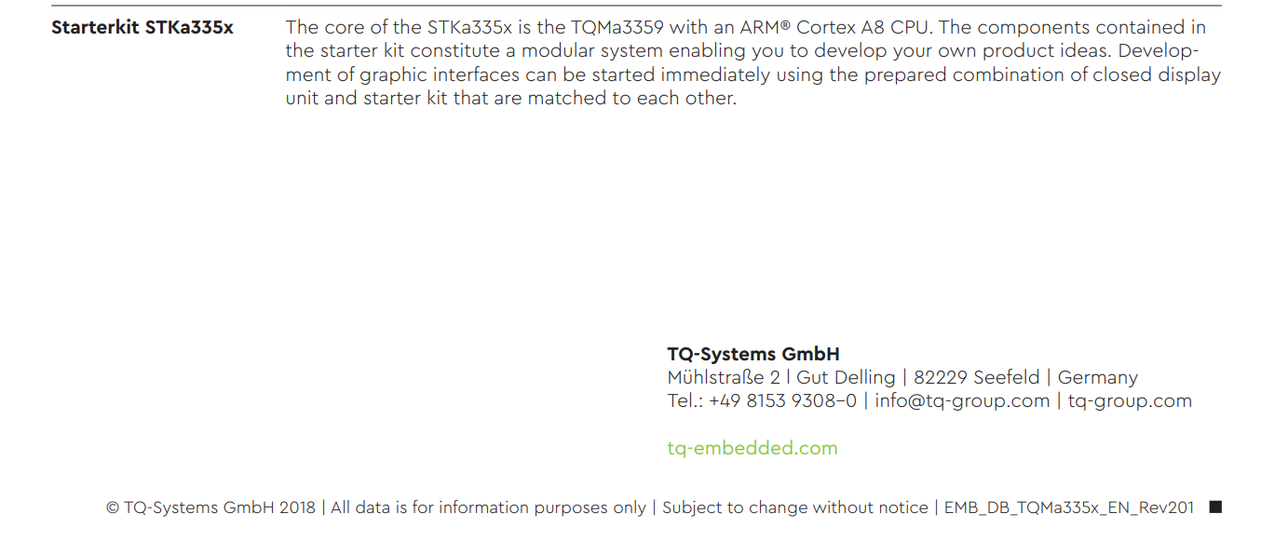Viewport: 1261px width, 541px height.
Task: Click the horizontal rule above the heading
Action: (x=636, y=6)
